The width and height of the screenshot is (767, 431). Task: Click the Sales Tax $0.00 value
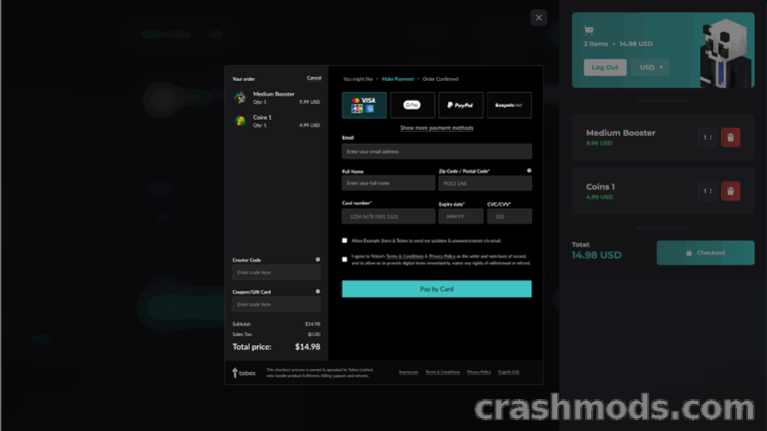314,334
